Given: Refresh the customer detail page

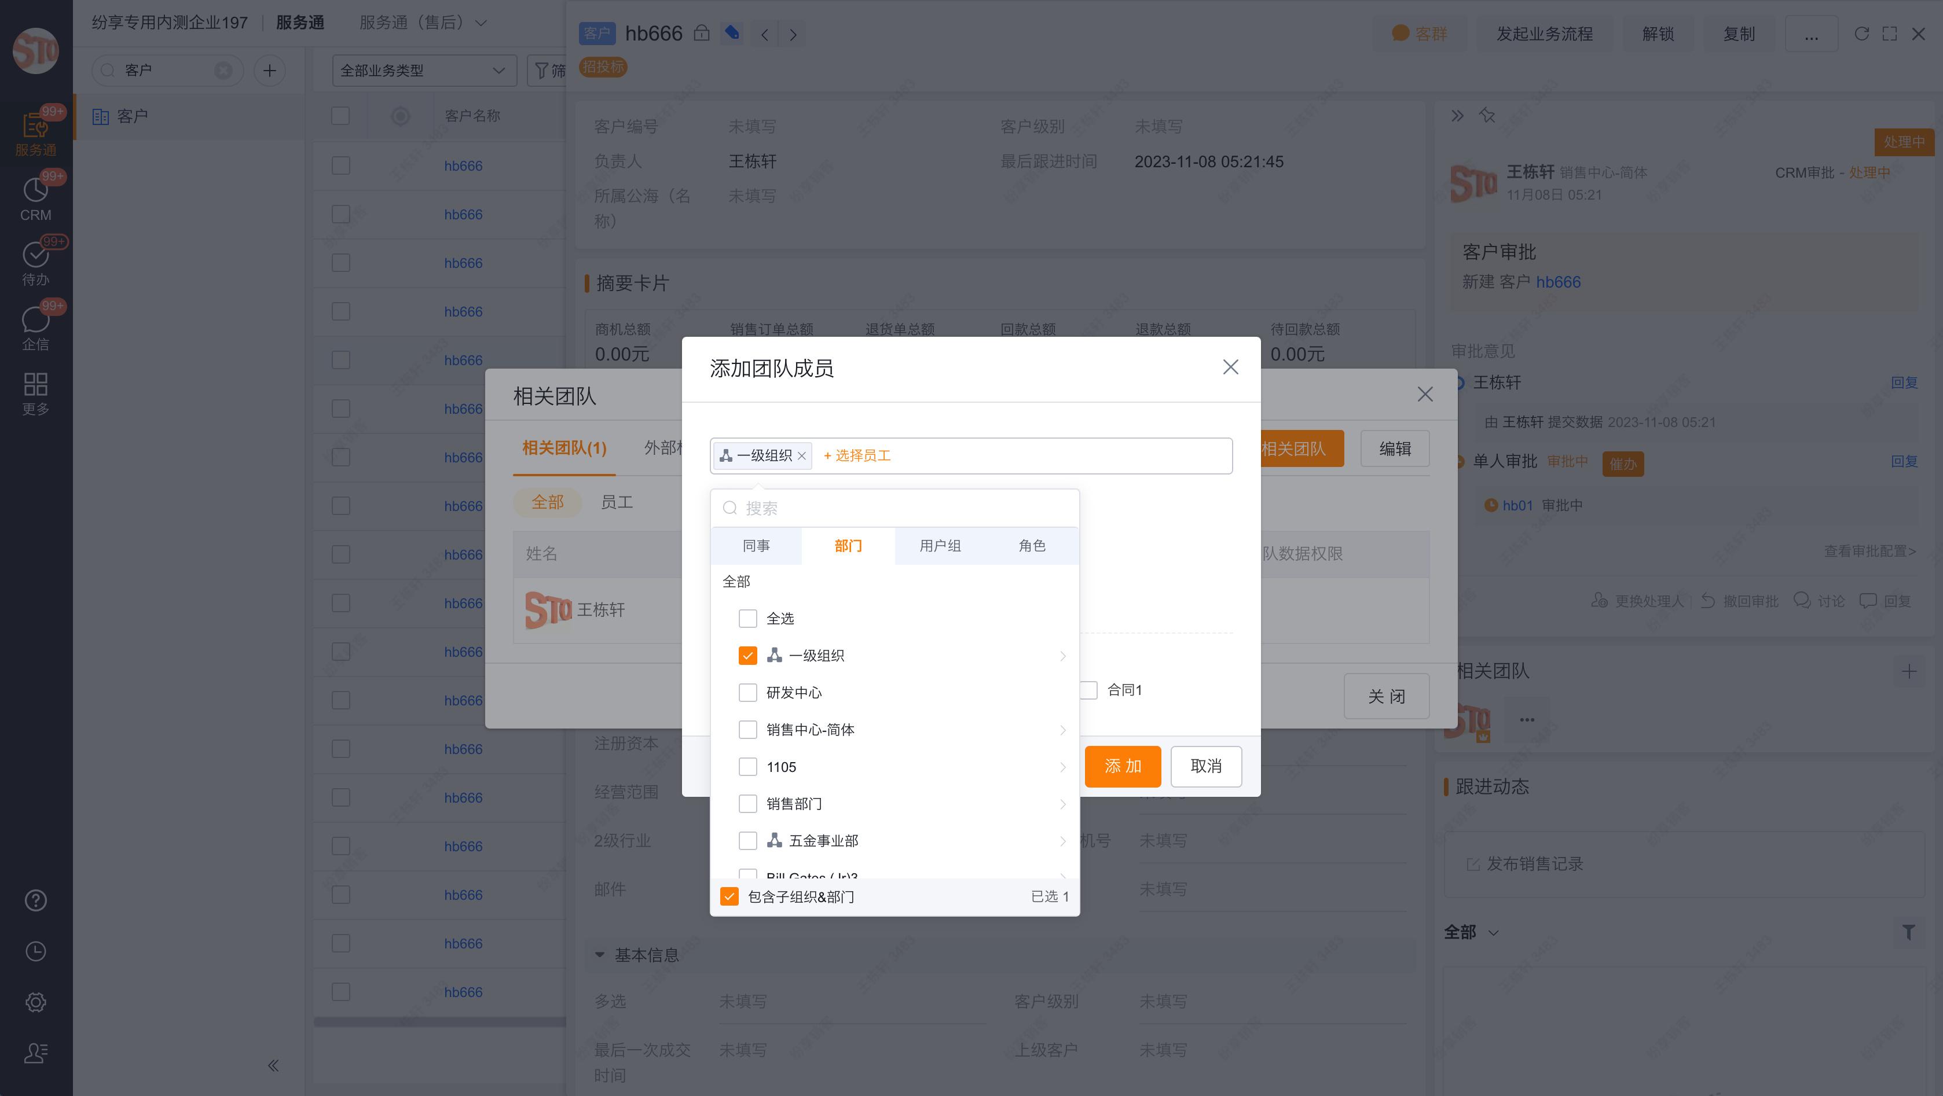Looking at the screenshot, I should coord(1861,34).
